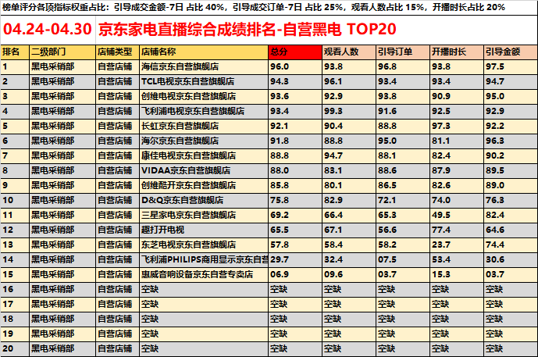Select 三星家电京东自营旗舰店 cell
This screenshot has width=538, height=357.
(x=204, y=215)
